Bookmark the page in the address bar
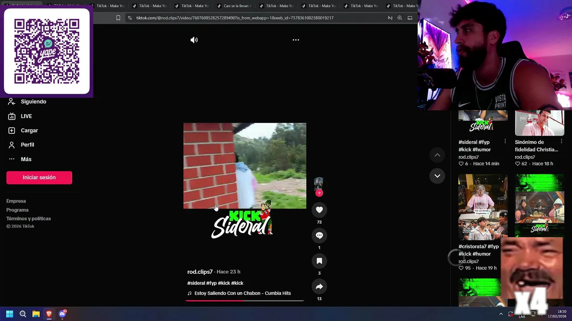 (x=118, y=18)
